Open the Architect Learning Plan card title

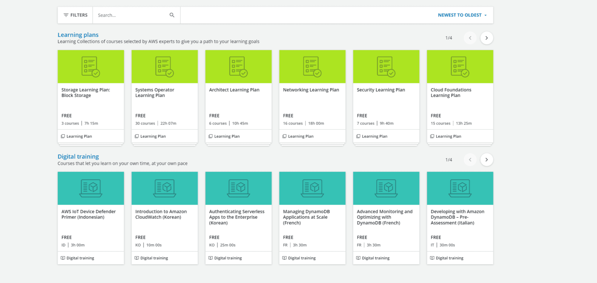point(234,90)
